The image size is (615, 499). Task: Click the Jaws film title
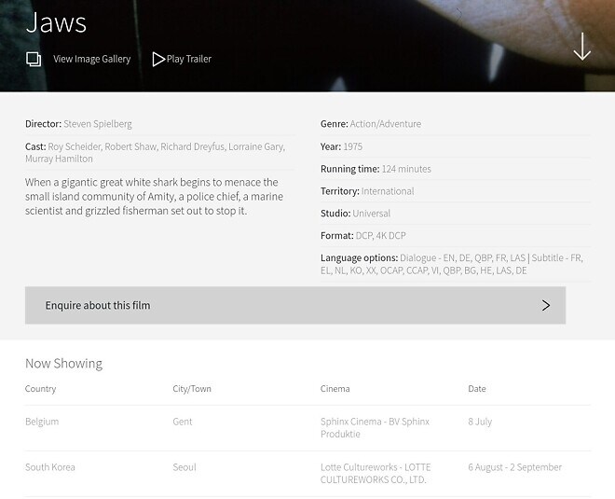click(x=56, y=22)
